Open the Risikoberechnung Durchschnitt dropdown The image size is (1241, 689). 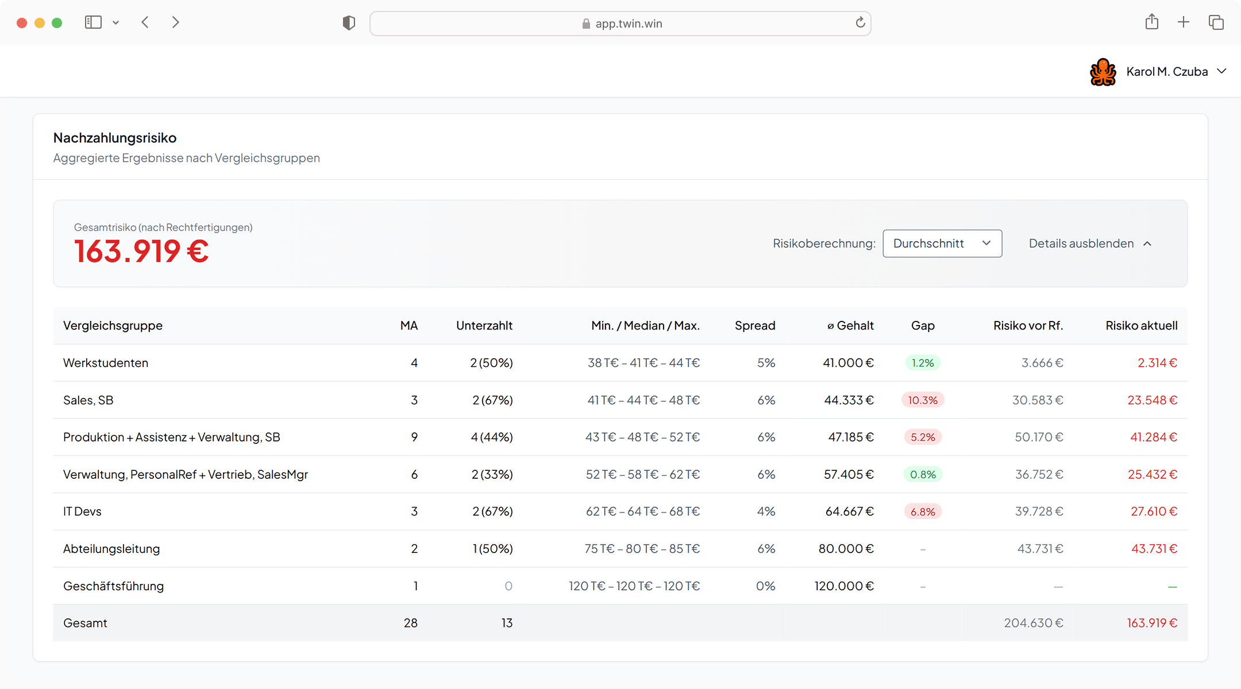tap(942, 243)
